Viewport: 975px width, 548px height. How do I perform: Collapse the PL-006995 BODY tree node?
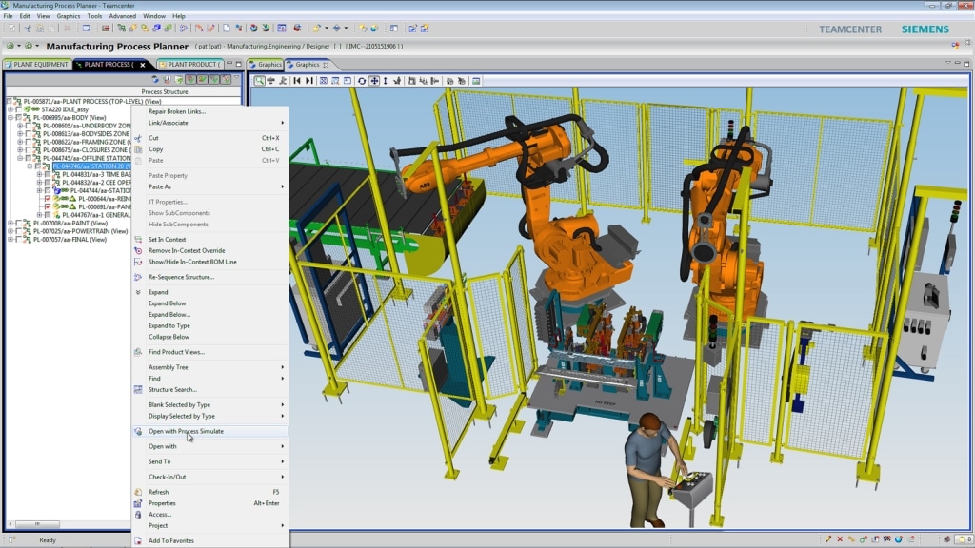click(10, 117)
